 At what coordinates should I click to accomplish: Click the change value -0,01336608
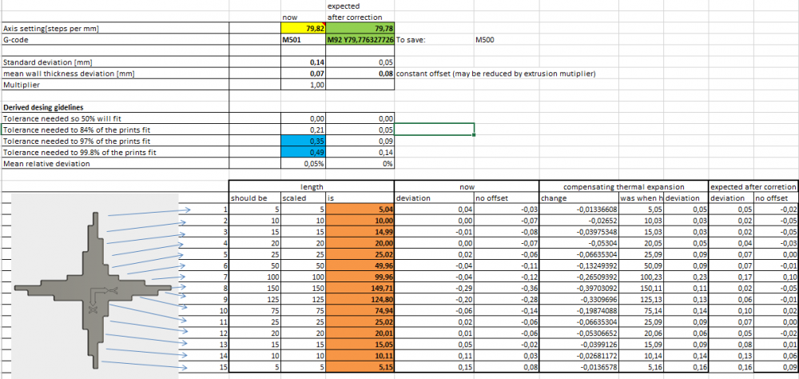(578, 209)
